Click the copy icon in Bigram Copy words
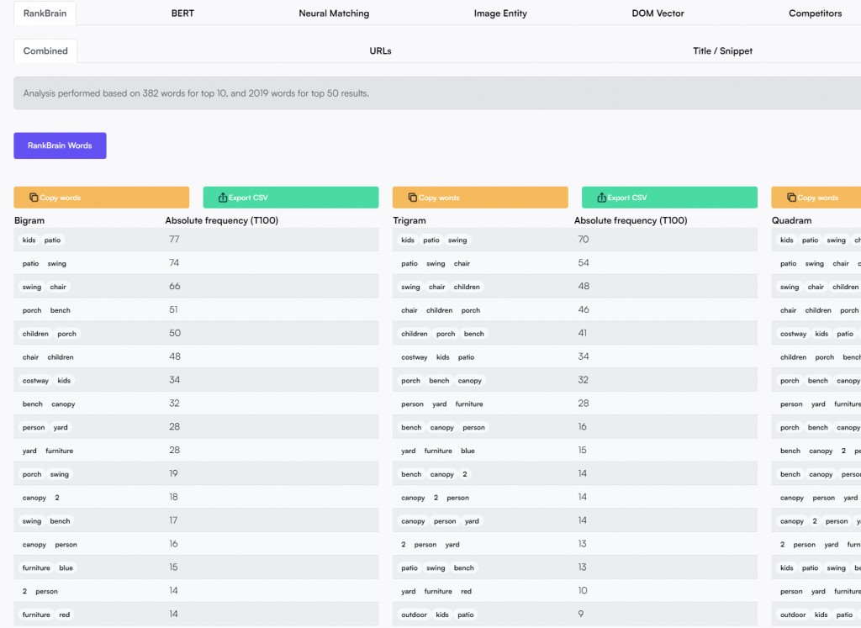The image size is (861, 628). coord(34,198)
